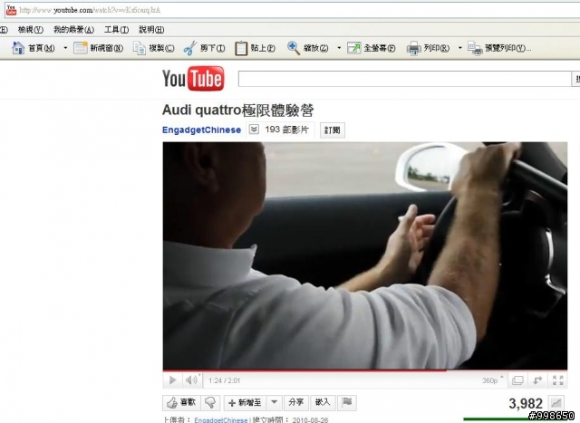This screenshot has width=580, height=423.
Task: Open the View (檢視) menu
Action: click(x=30, y=30)
